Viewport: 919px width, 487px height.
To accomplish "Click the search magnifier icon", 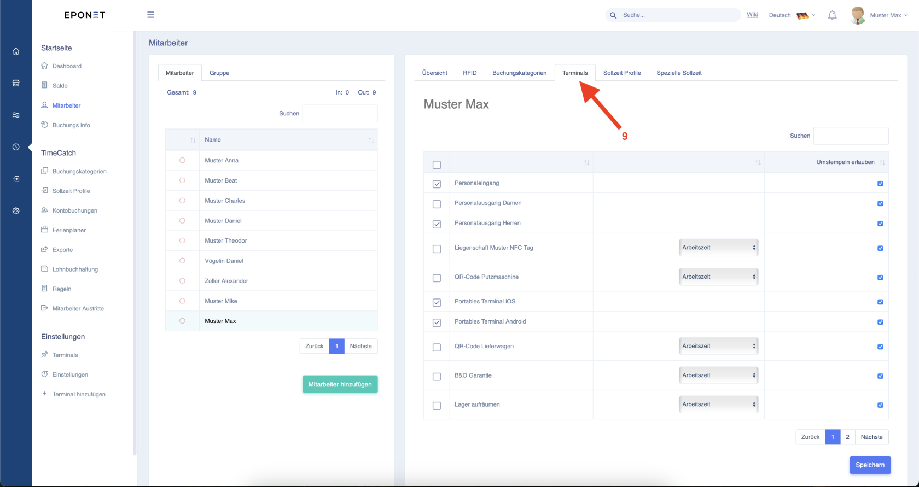I will [613, 15].
